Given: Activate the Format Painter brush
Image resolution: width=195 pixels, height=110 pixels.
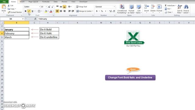Looking at the screenshot, I should [x=15, y=12].
